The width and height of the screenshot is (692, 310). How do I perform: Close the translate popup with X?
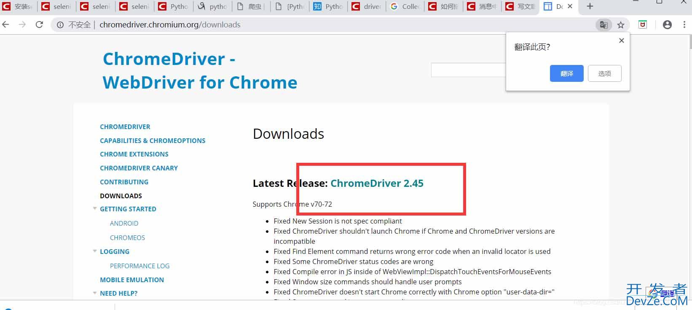coord(621,40)
